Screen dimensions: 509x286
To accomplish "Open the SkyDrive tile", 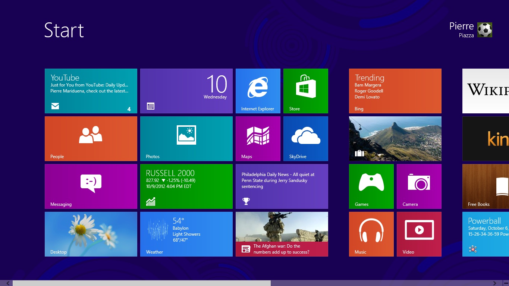I will [x=306, y=139].
